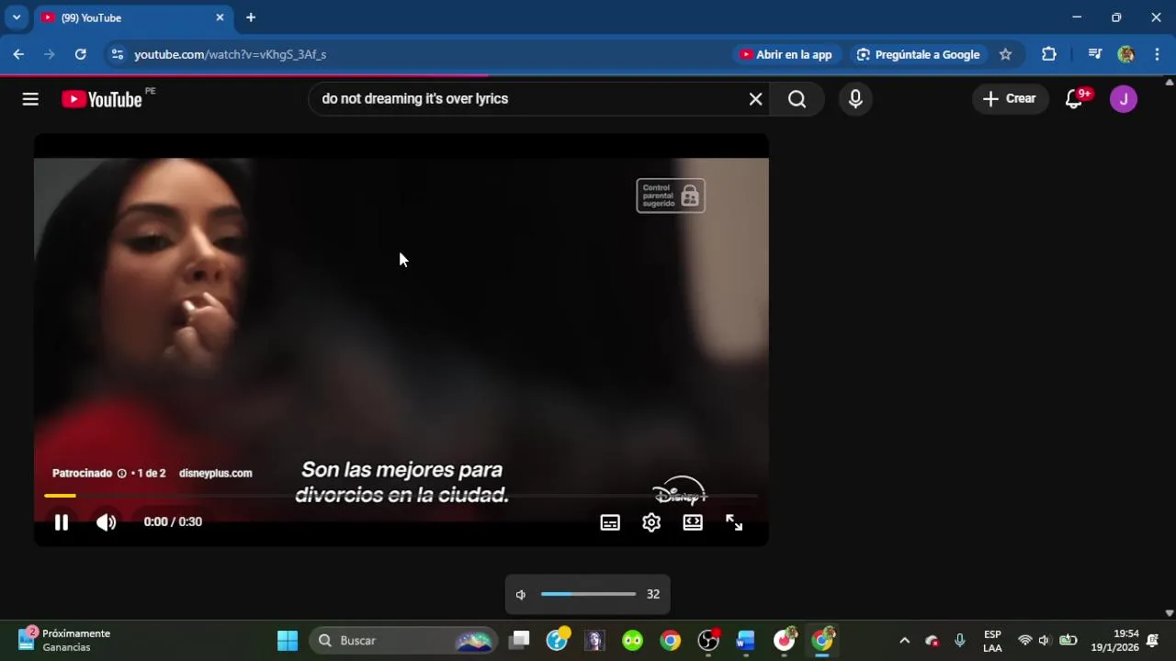Start voice search with microphone icon

click(x=855, y=99)
